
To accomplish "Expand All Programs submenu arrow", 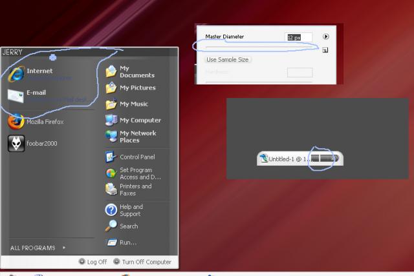I will pos(64,248).
